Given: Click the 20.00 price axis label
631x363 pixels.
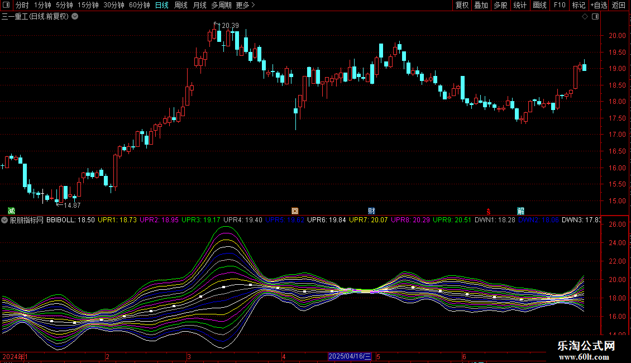Looking at the screenshot, I should [x=617, y=35].
